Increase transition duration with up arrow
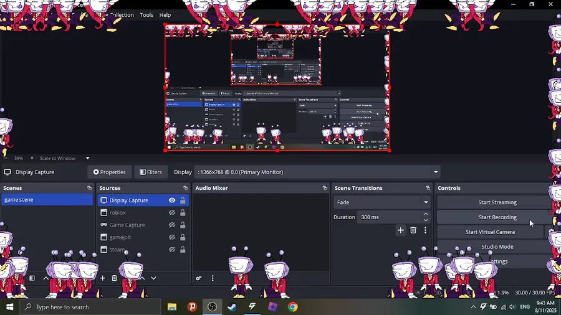Image resolution: width=561 pixels, height=315 pixels. 426,214
